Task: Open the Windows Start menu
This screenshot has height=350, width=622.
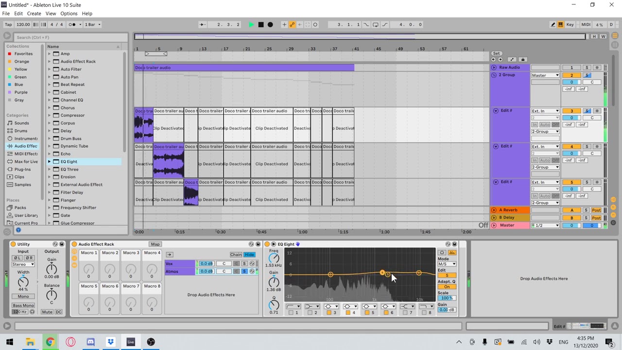Action: (x=10, y=342)
